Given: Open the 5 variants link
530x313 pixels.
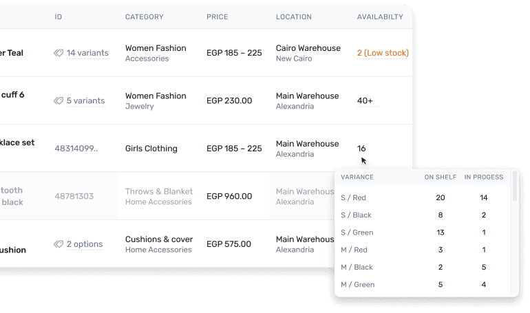Looking at the screenshot, I should coord(85,101).
